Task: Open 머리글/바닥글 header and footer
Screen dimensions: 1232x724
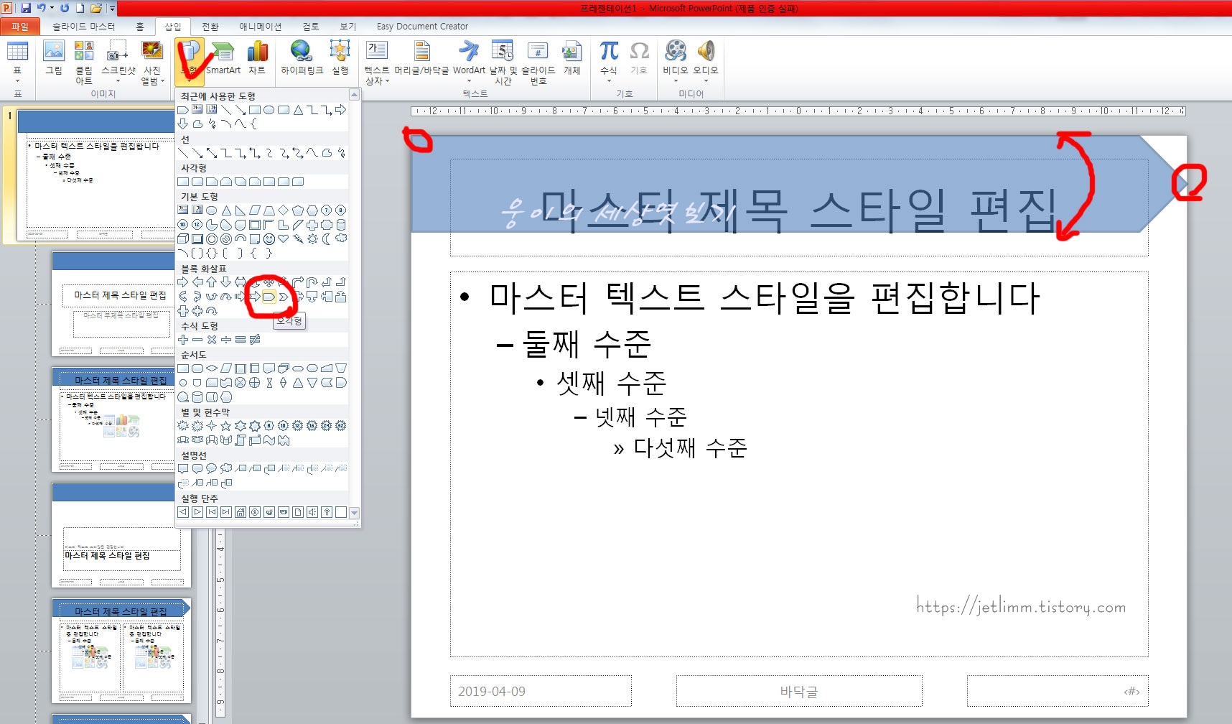Action: pos(421,57)
